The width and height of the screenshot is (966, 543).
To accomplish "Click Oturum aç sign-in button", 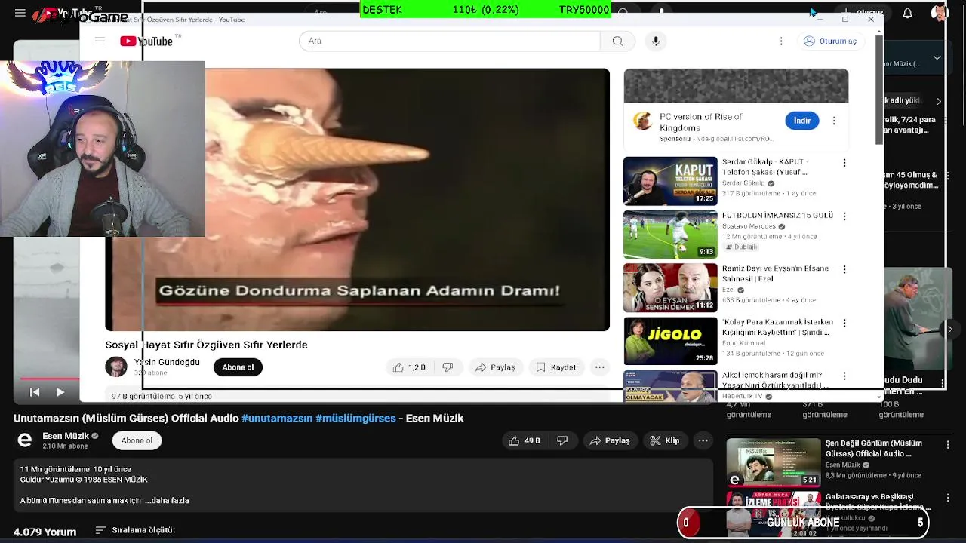I will pos(830,41).
